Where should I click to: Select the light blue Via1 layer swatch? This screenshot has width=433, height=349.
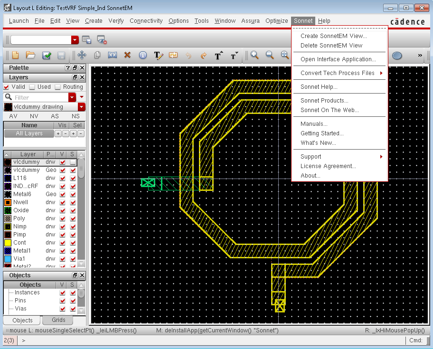pos(8,259)
